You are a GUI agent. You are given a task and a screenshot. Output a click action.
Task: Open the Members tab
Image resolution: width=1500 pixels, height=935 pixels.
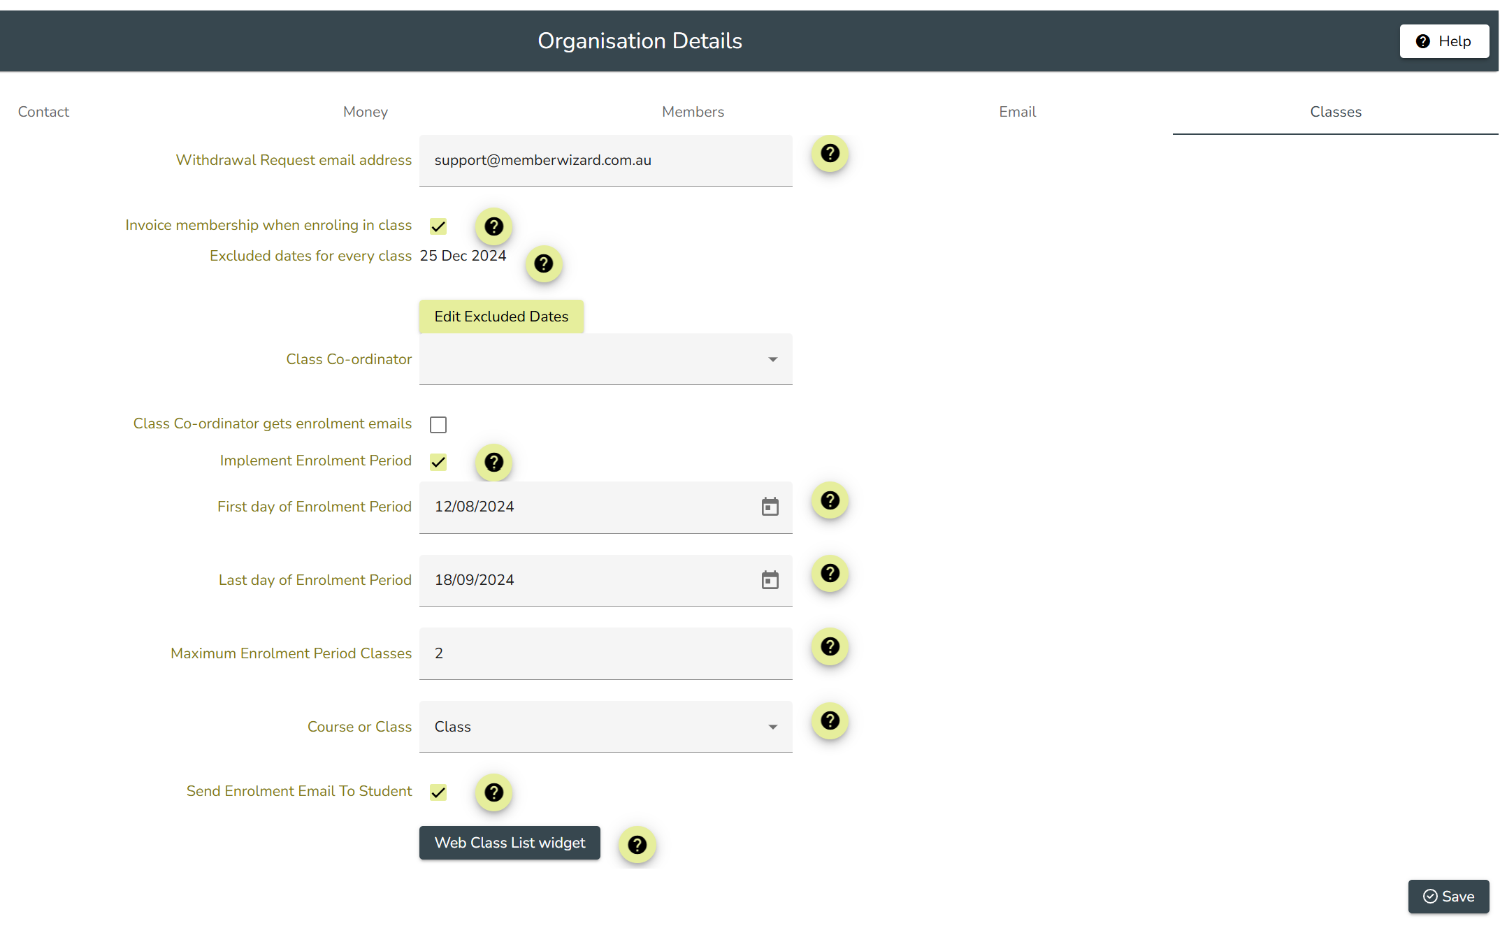point(693,112)
